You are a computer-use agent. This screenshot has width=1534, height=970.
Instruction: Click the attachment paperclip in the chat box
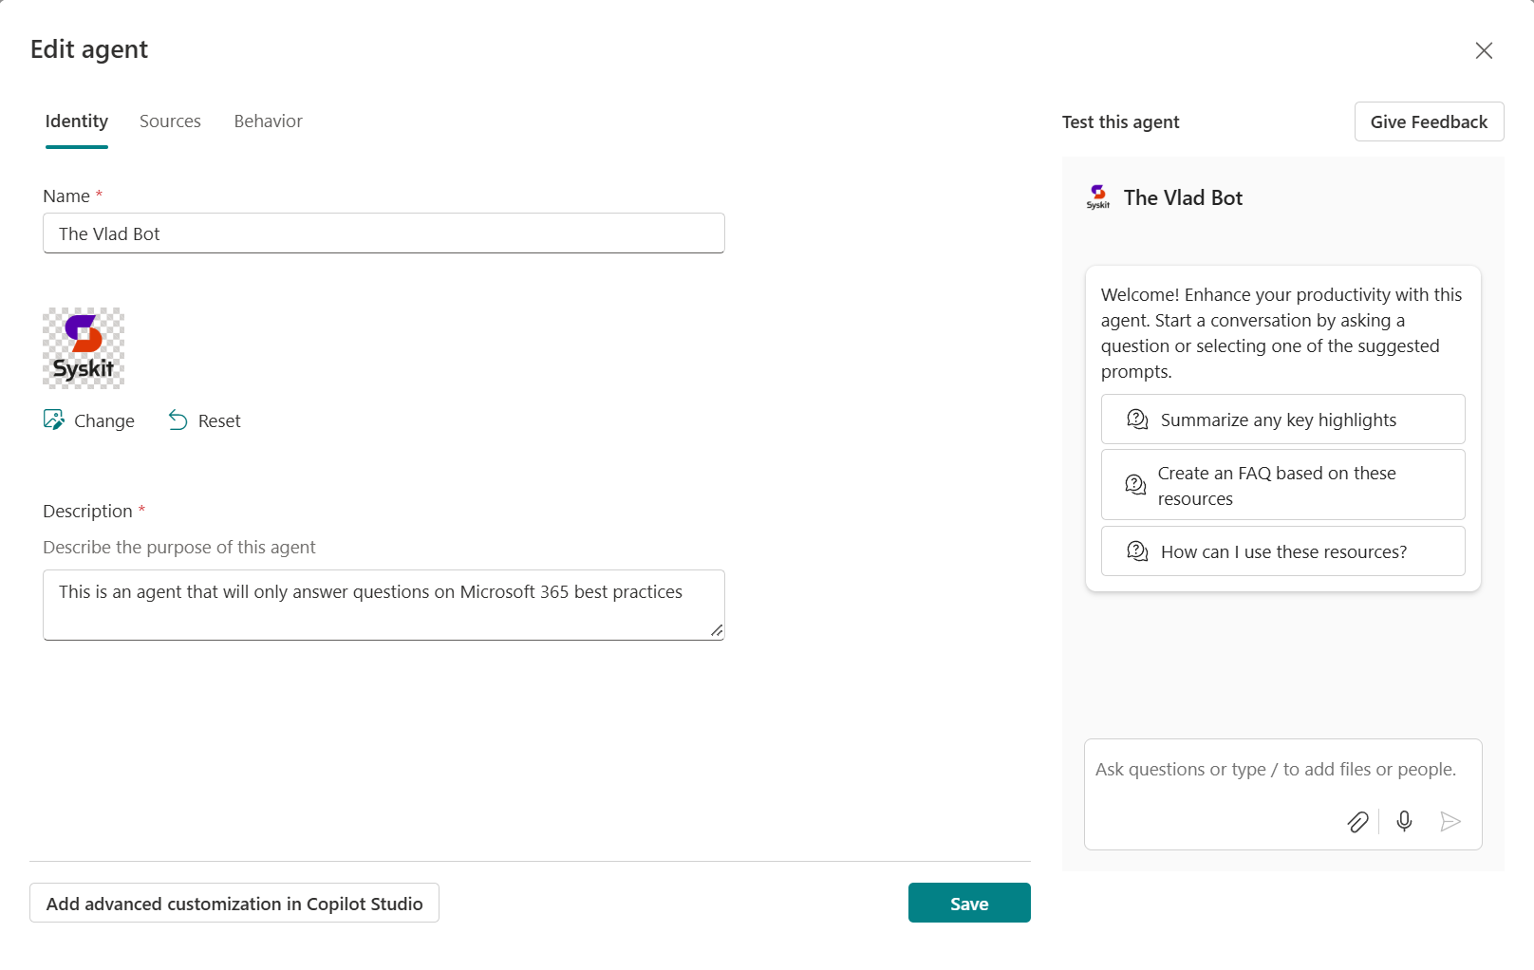pos(1357,822)
